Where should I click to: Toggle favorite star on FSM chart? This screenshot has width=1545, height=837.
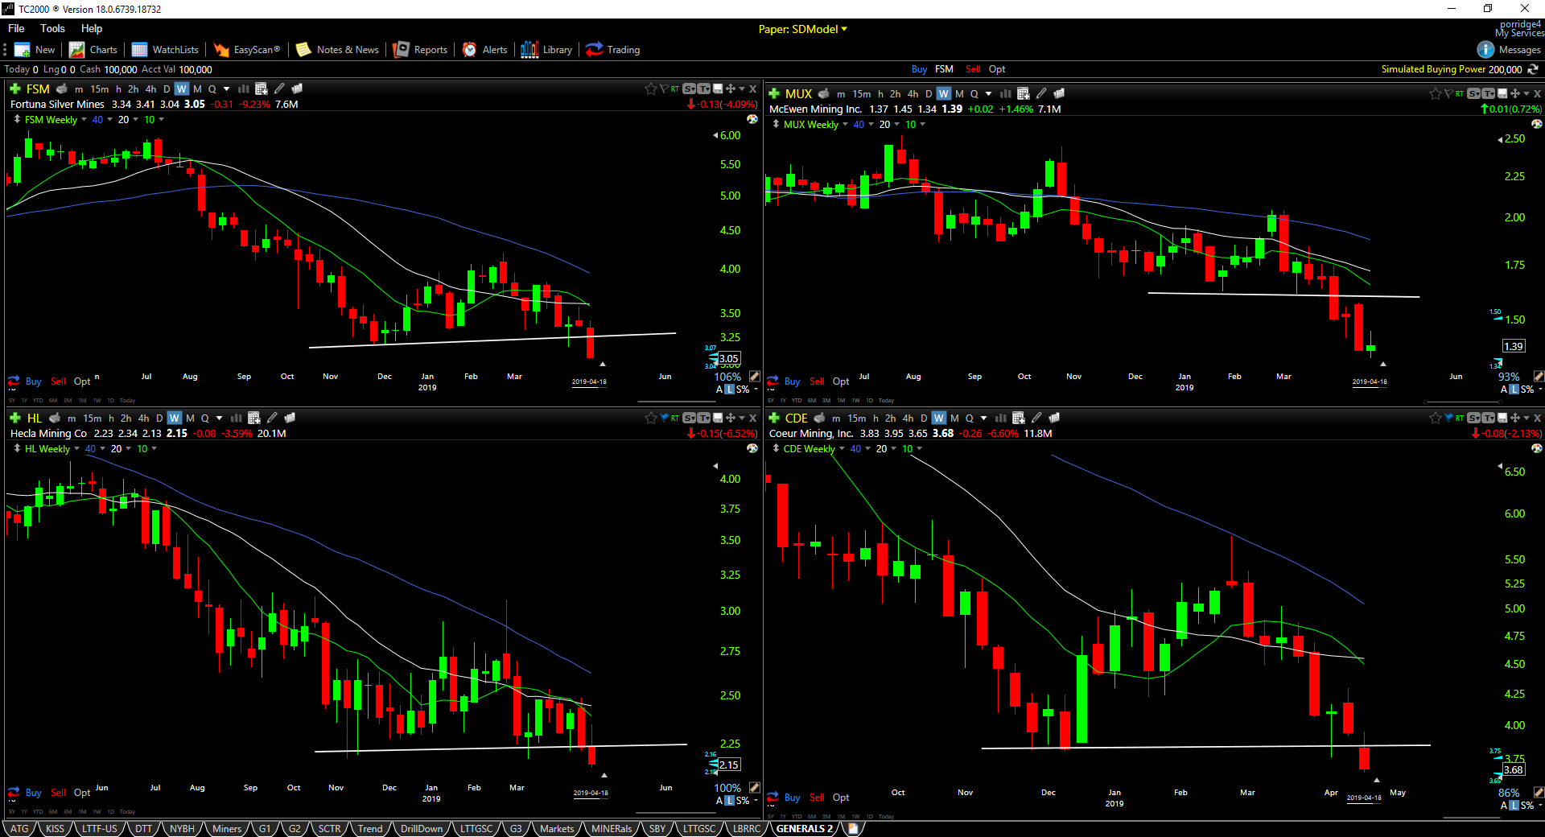click(650, 89)
